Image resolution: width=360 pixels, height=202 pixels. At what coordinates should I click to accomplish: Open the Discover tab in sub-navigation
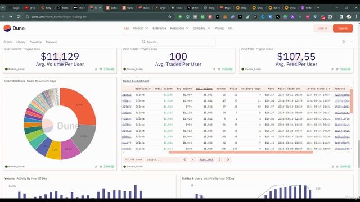click(x=51, y=42)
